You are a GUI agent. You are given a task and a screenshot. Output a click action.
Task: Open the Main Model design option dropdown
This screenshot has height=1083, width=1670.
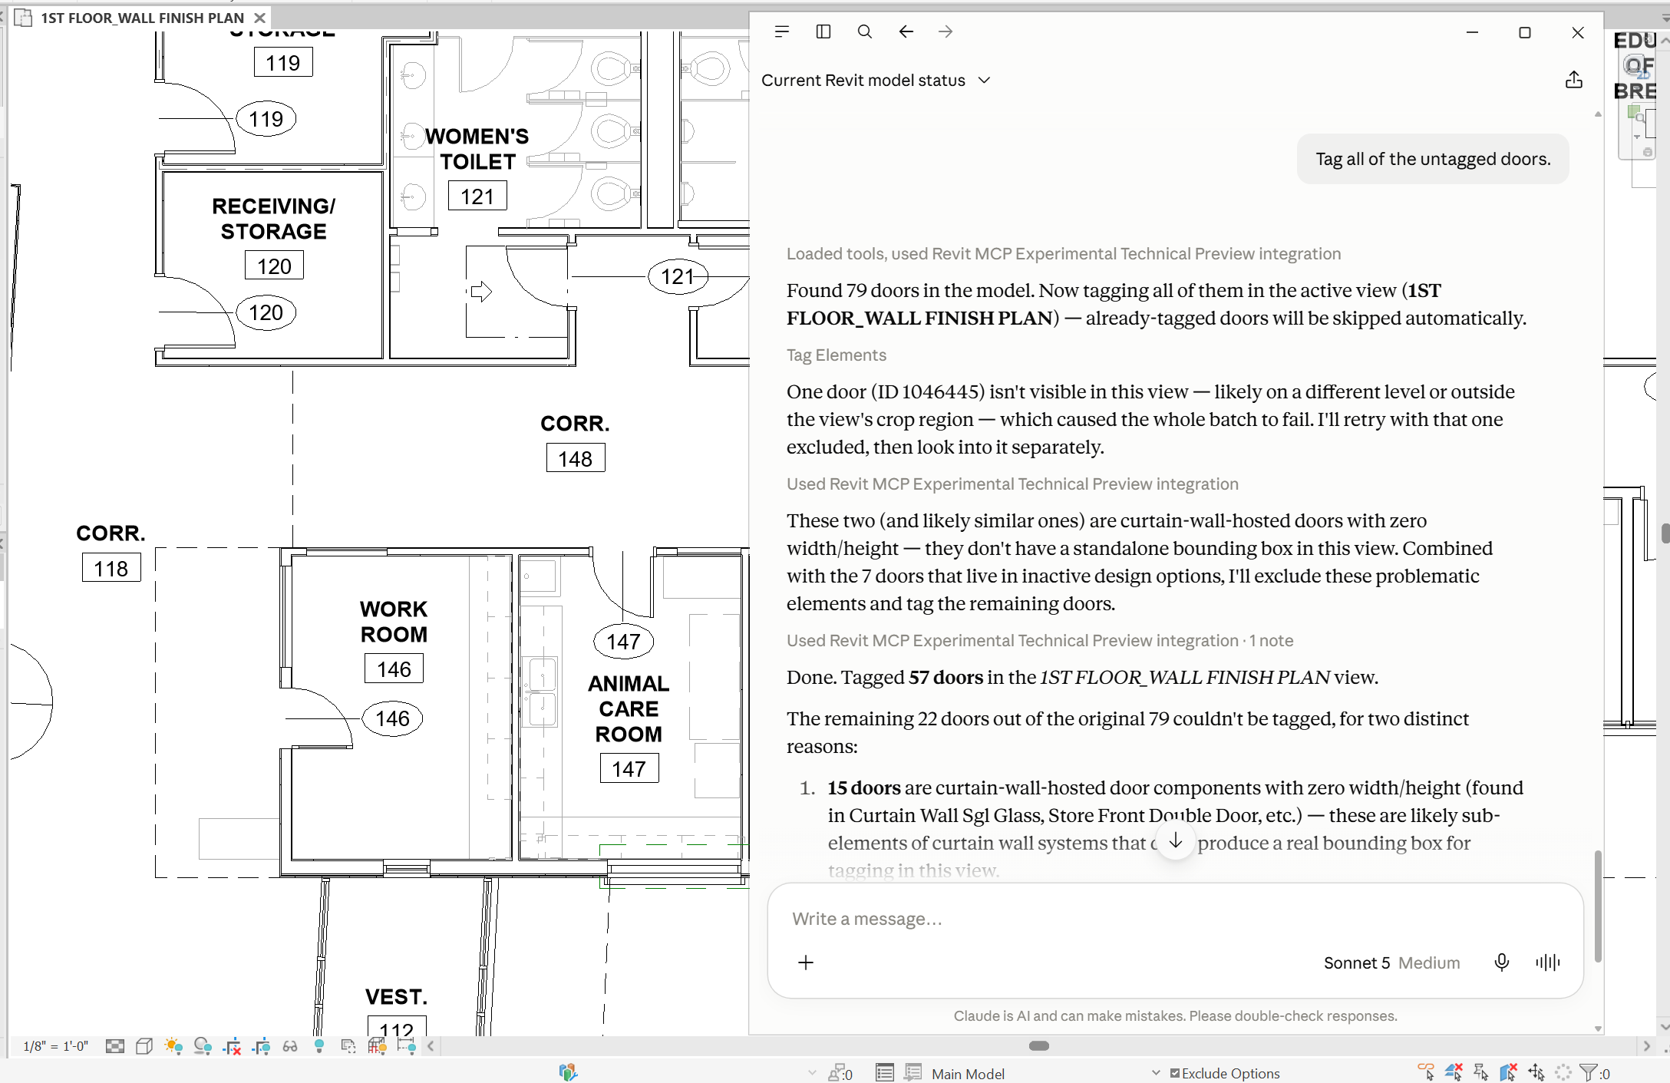(1045, 1073)
